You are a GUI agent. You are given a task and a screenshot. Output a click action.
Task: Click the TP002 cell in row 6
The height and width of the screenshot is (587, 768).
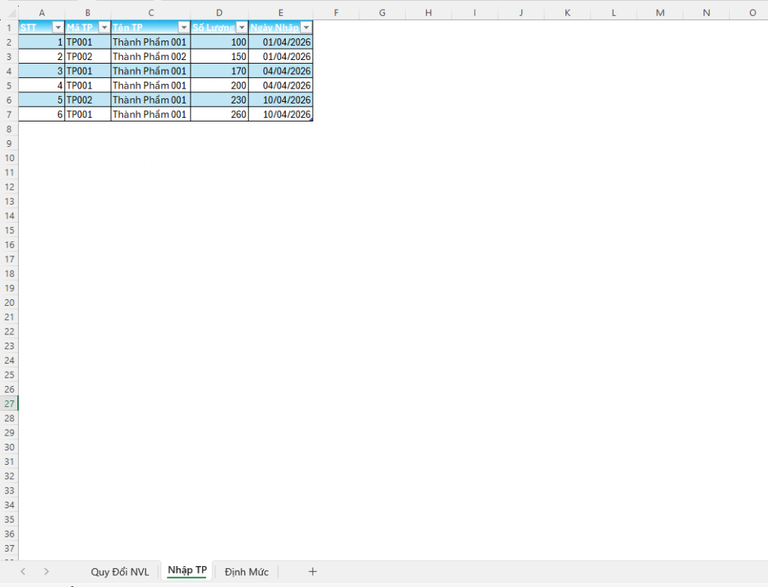pyautogui.click(x=87, y=100)
